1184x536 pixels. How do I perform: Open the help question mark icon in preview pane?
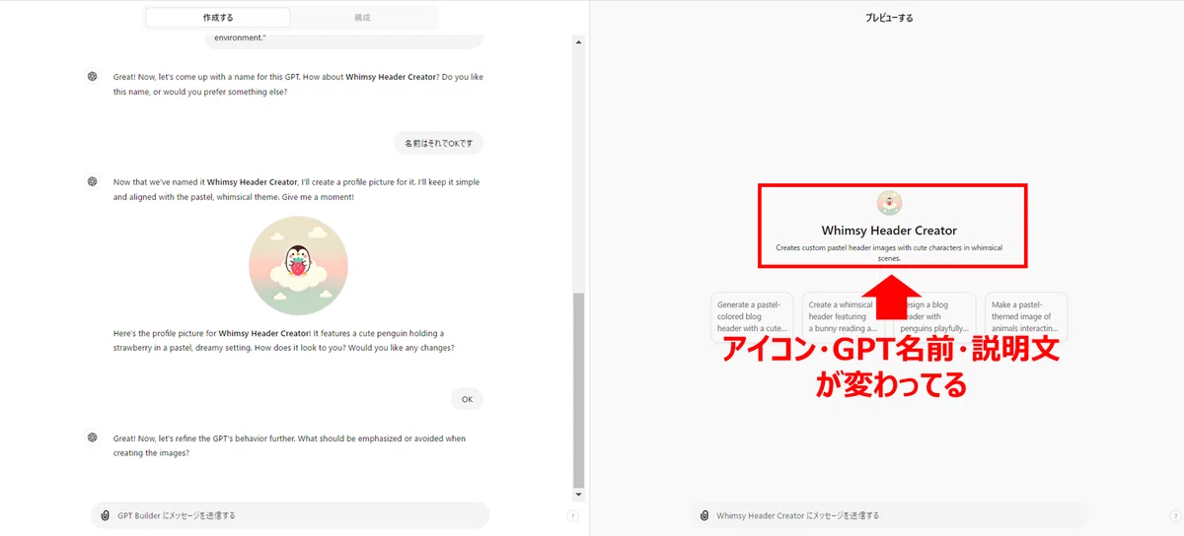pyautogui.click(x=1172, y=515)
